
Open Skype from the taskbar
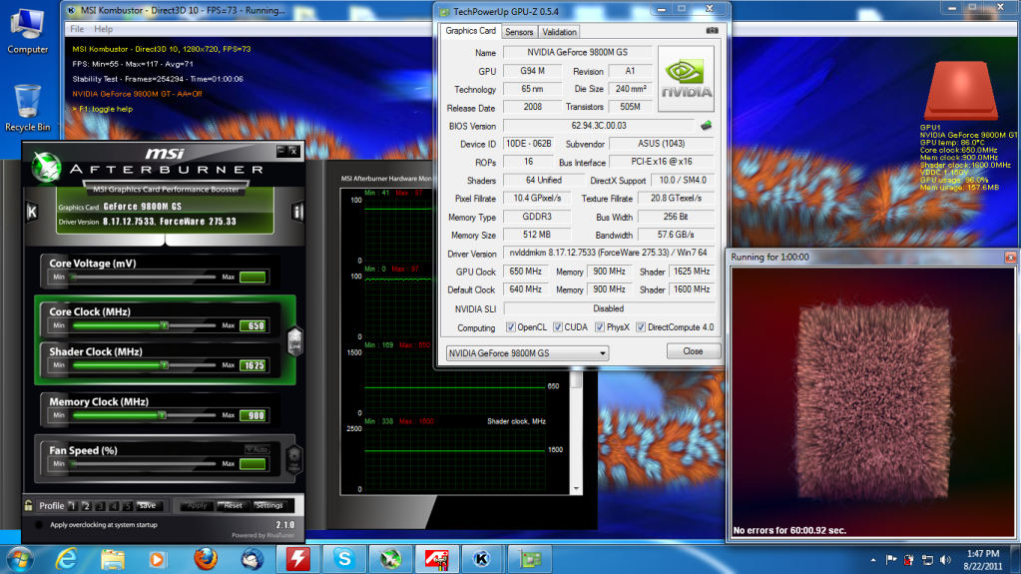point(343,559)
